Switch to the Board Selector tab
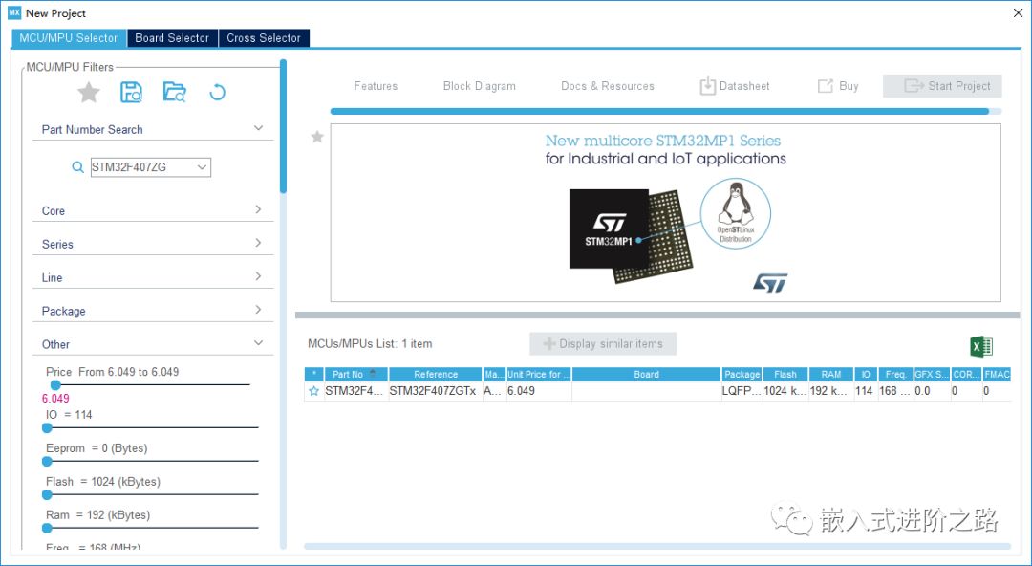This screenshot has height=566, width=1032. (172, 38)
